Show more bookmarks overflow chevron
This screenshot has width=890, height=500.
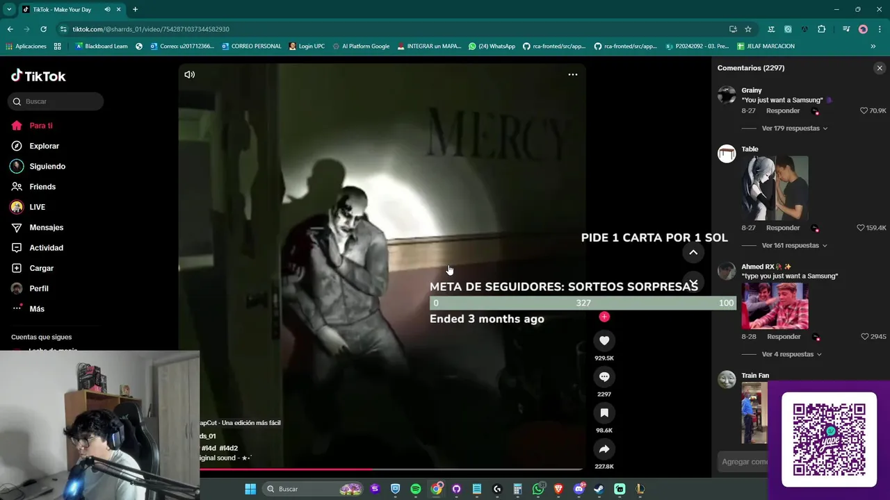873,47
